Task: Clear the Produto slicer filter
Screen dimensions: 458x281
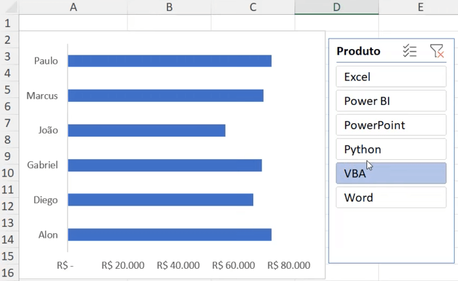Action: coord(437,51)
